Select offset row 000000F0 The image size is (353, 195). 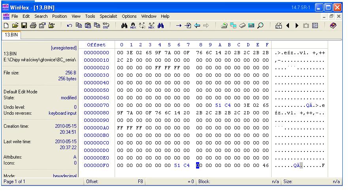pos(96,165)
